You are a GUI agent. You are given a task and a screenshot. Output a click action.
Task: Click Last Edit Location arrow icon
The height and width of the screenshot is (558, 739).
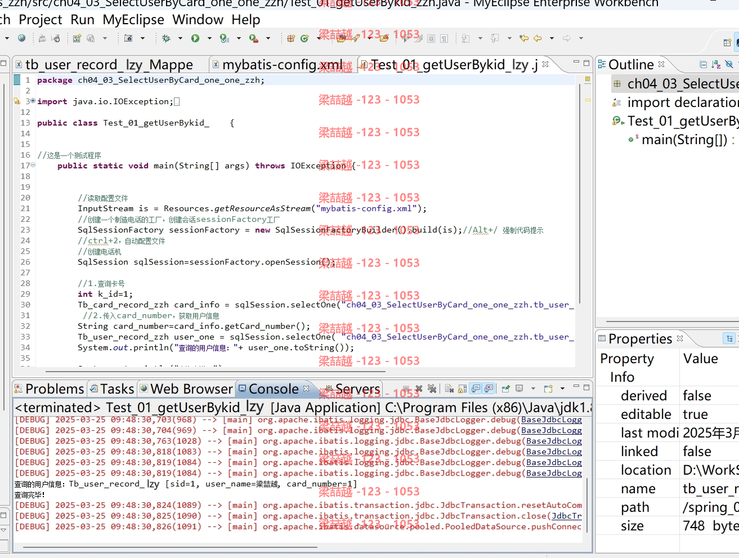(524, 38)
